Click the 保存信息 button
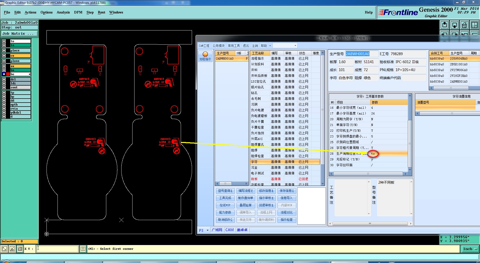480x263 pixels. point(287,191)
